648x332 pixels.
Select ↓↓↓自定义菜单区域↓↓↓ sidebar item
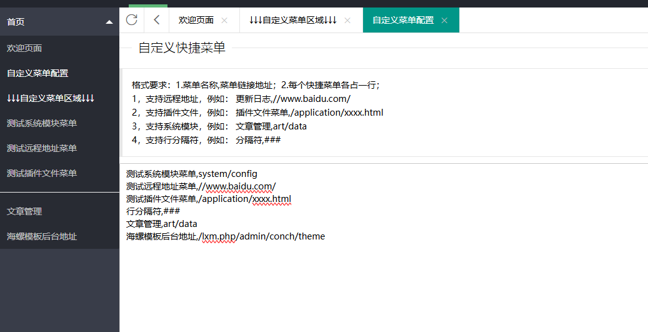click(50, 98)
